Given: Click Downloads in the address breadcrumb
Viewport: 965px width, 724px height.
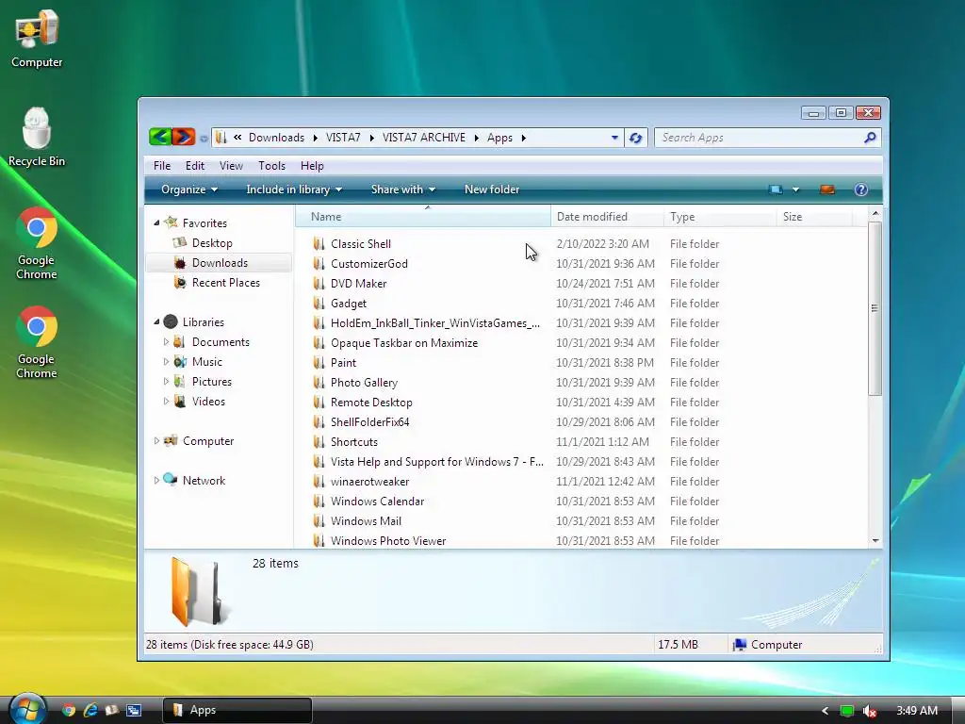Looking at the screenshot, I should (276, 138).
